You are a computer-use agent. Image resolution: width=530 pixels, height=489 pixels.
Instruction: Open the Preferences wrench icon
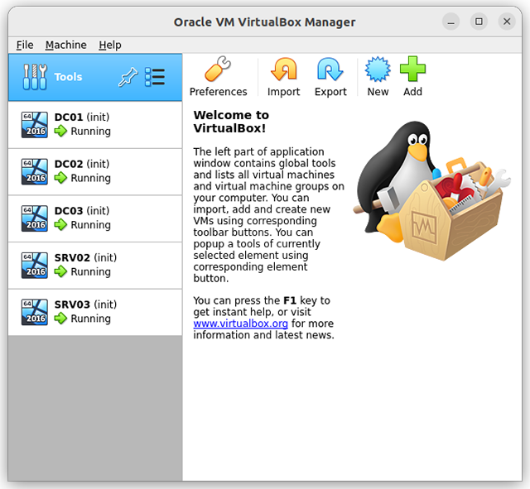218,70
